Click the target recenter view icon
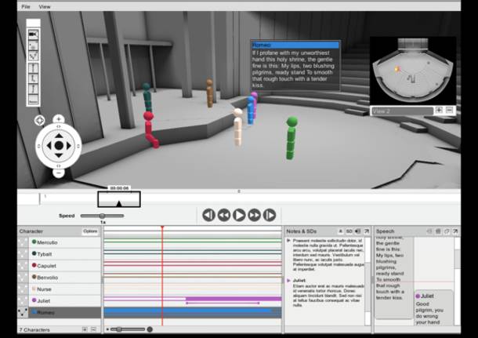The width and height of the screenshot is (478, 338). pos(39,121)
